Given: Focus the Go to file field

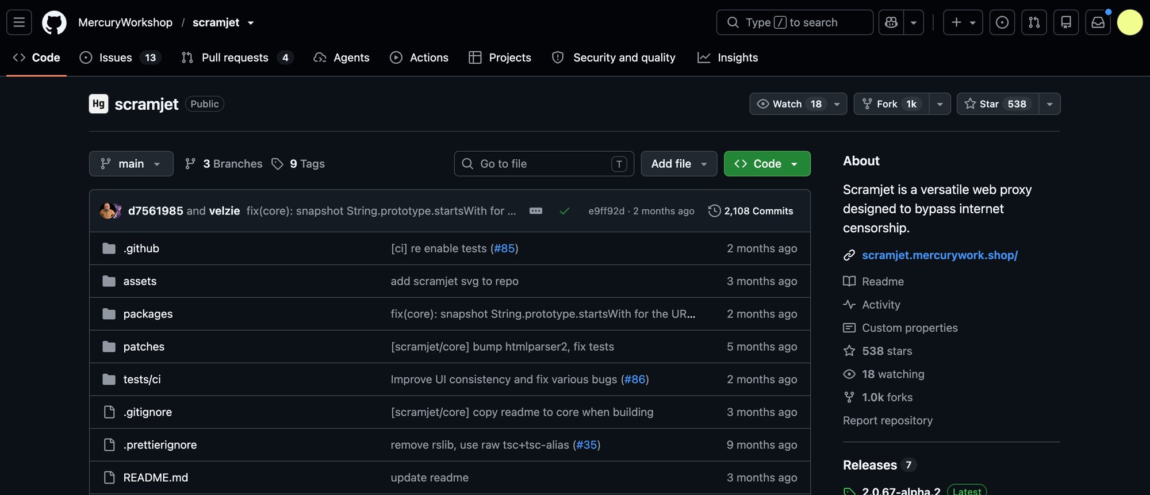Looking at the screenshot, I should (x=543, y=164).
